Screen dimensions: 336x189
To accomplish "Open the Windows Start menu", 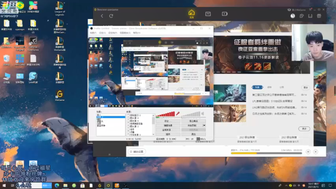I will (4, 186).
